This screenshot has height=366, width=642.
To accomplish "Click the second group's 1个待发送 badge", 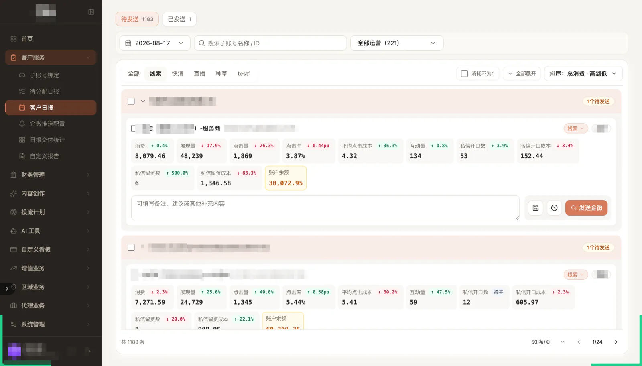I will point(598,247).
